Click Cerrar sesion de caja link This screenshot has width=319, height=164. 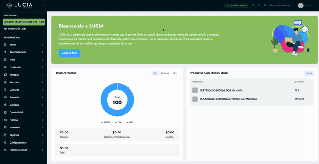(x=279, y=5)
